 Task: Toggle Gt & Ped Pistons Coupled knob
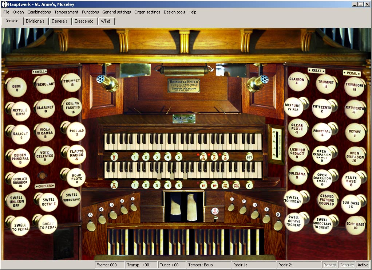pyautogui.click(x=327, y=200)
